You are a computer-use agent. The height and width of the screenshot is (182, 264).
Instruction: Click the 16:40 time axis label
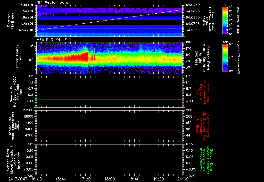pos(61,179)
